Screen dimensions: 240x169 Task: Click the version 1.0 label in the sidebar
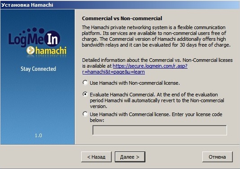(x=39, y=135)
